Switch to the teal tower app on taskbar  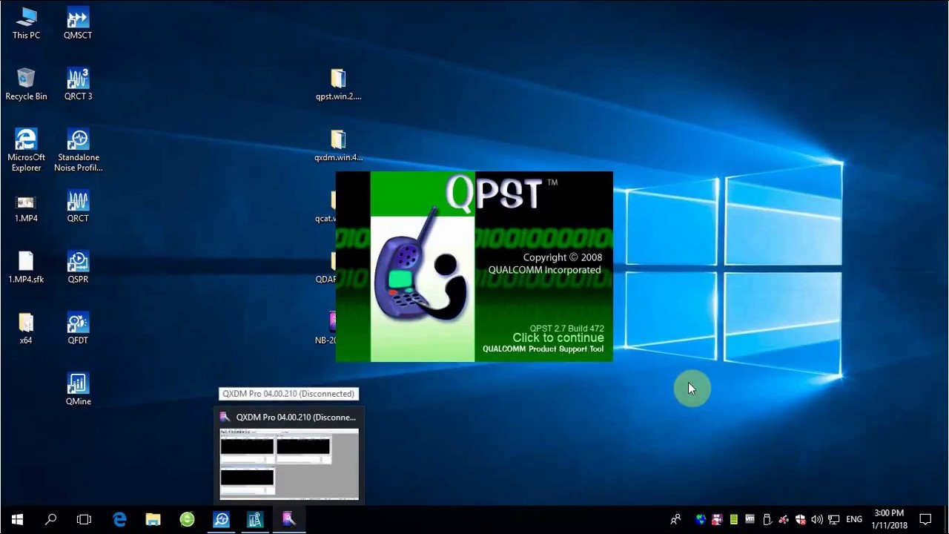pyautogui.click(x=255, y=519)
